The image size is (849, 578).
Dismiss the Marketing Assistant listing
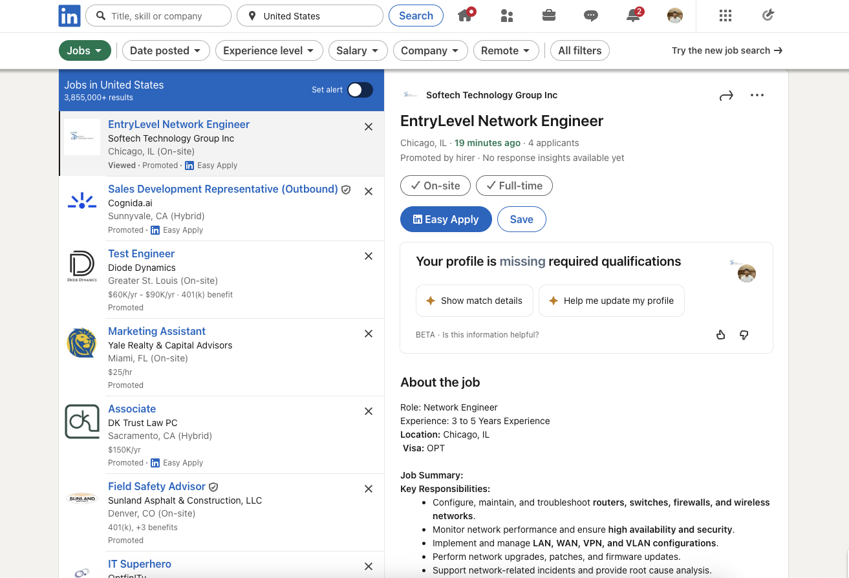pyautogui.click(x=369, y=334)
